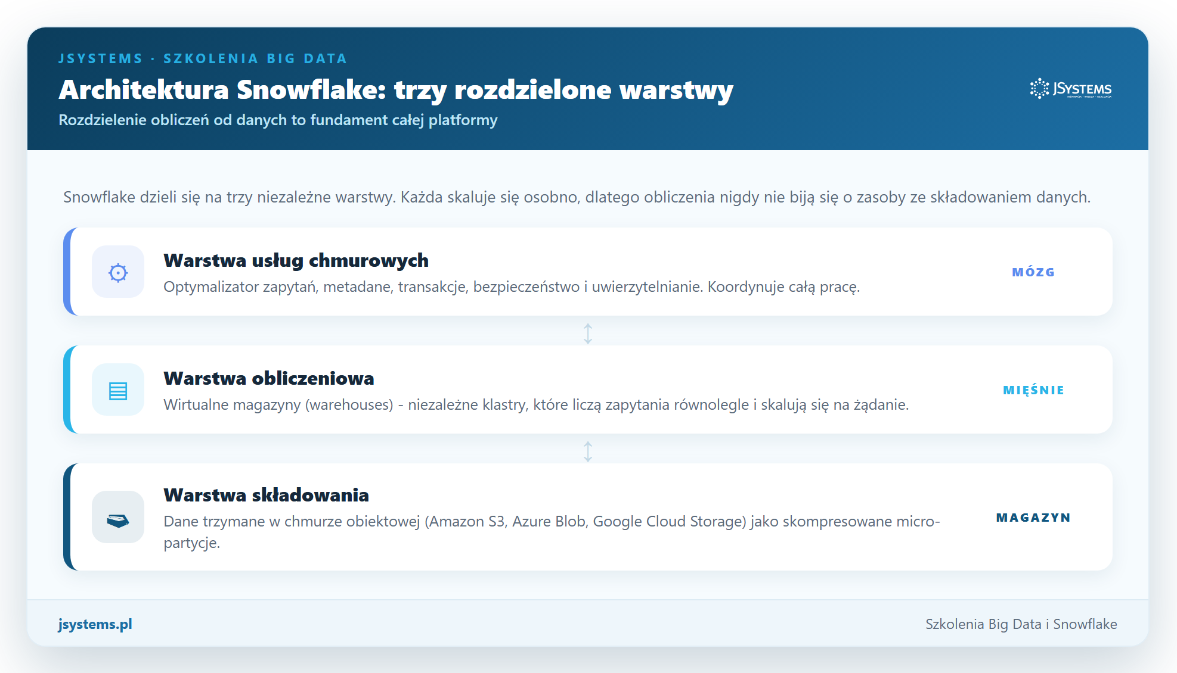Image resolution: width=1177 pixels, height=673 pixels.
Task: Click the JSystems logo in the header
Action: 1071,89
